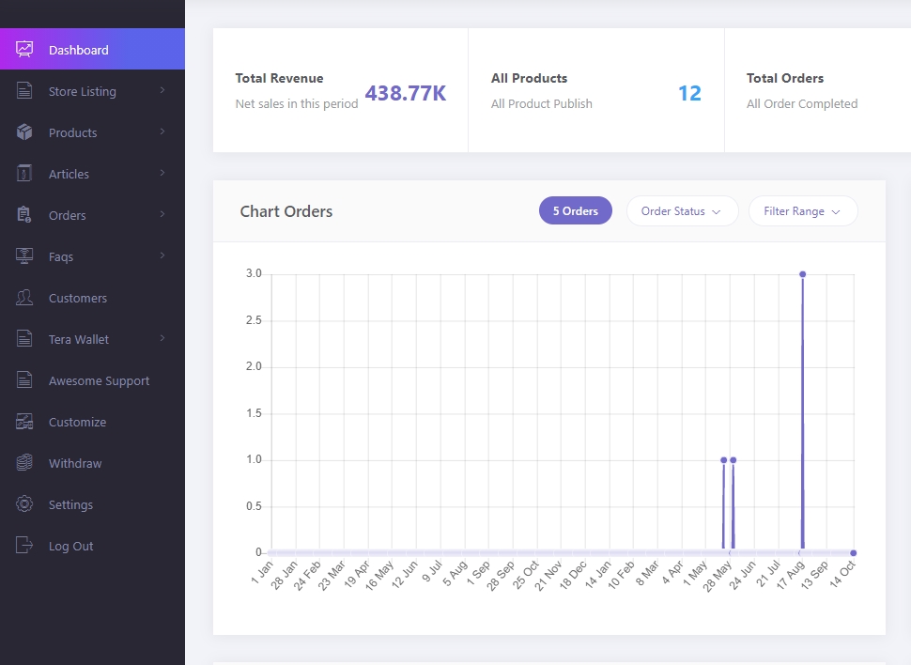Expand the Store Listing submenu chevron
This screenshot has width=911, height=665.
coord(162,91)
